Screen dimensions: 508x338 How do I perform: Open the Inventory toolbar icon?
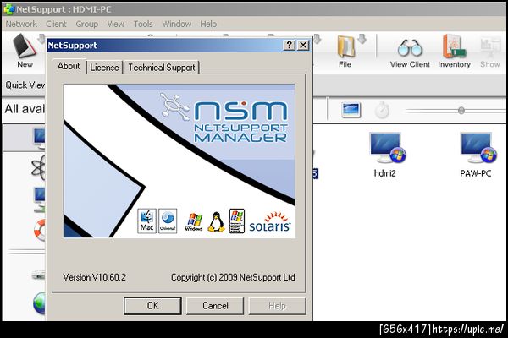tap(454, 47)
